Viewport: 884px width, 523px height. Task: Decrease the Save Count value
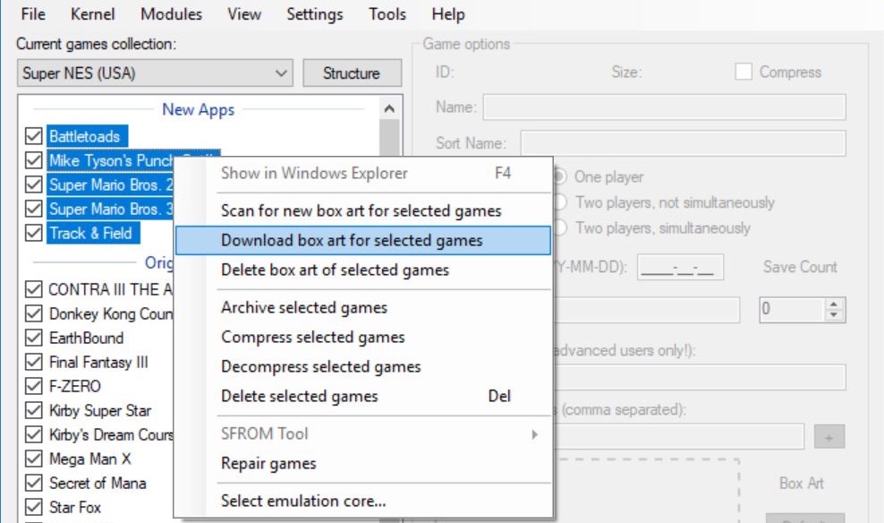click(x=834, y=315)
